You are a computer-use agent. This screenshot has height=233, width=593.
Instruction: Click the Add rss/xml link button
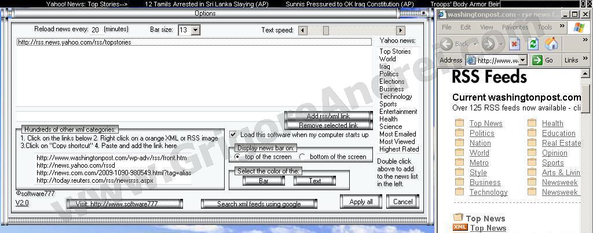pyautogui.click(x=328, y=116)
